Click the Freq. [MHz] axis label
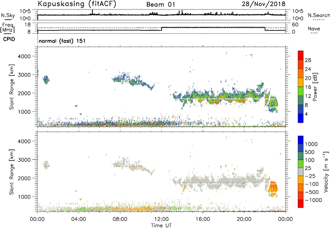This screenshot has height=228, width=330. [8, 28]
